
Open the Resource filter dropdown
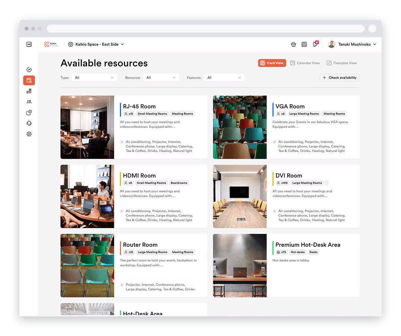coord(161,78)
